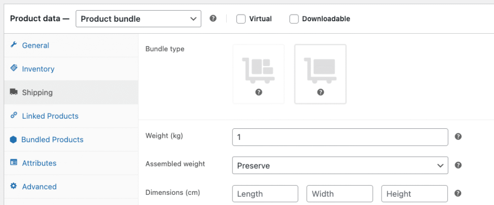Click the Product data heading text
494x205 pixels.
tap(40, 19)
